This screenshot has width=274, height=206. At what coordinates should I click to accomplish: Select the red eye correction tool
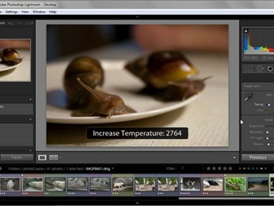pos(270,69)
